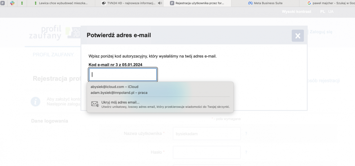Click the blue info circle icon
355x166 pixels.
(x=35, y=102)
